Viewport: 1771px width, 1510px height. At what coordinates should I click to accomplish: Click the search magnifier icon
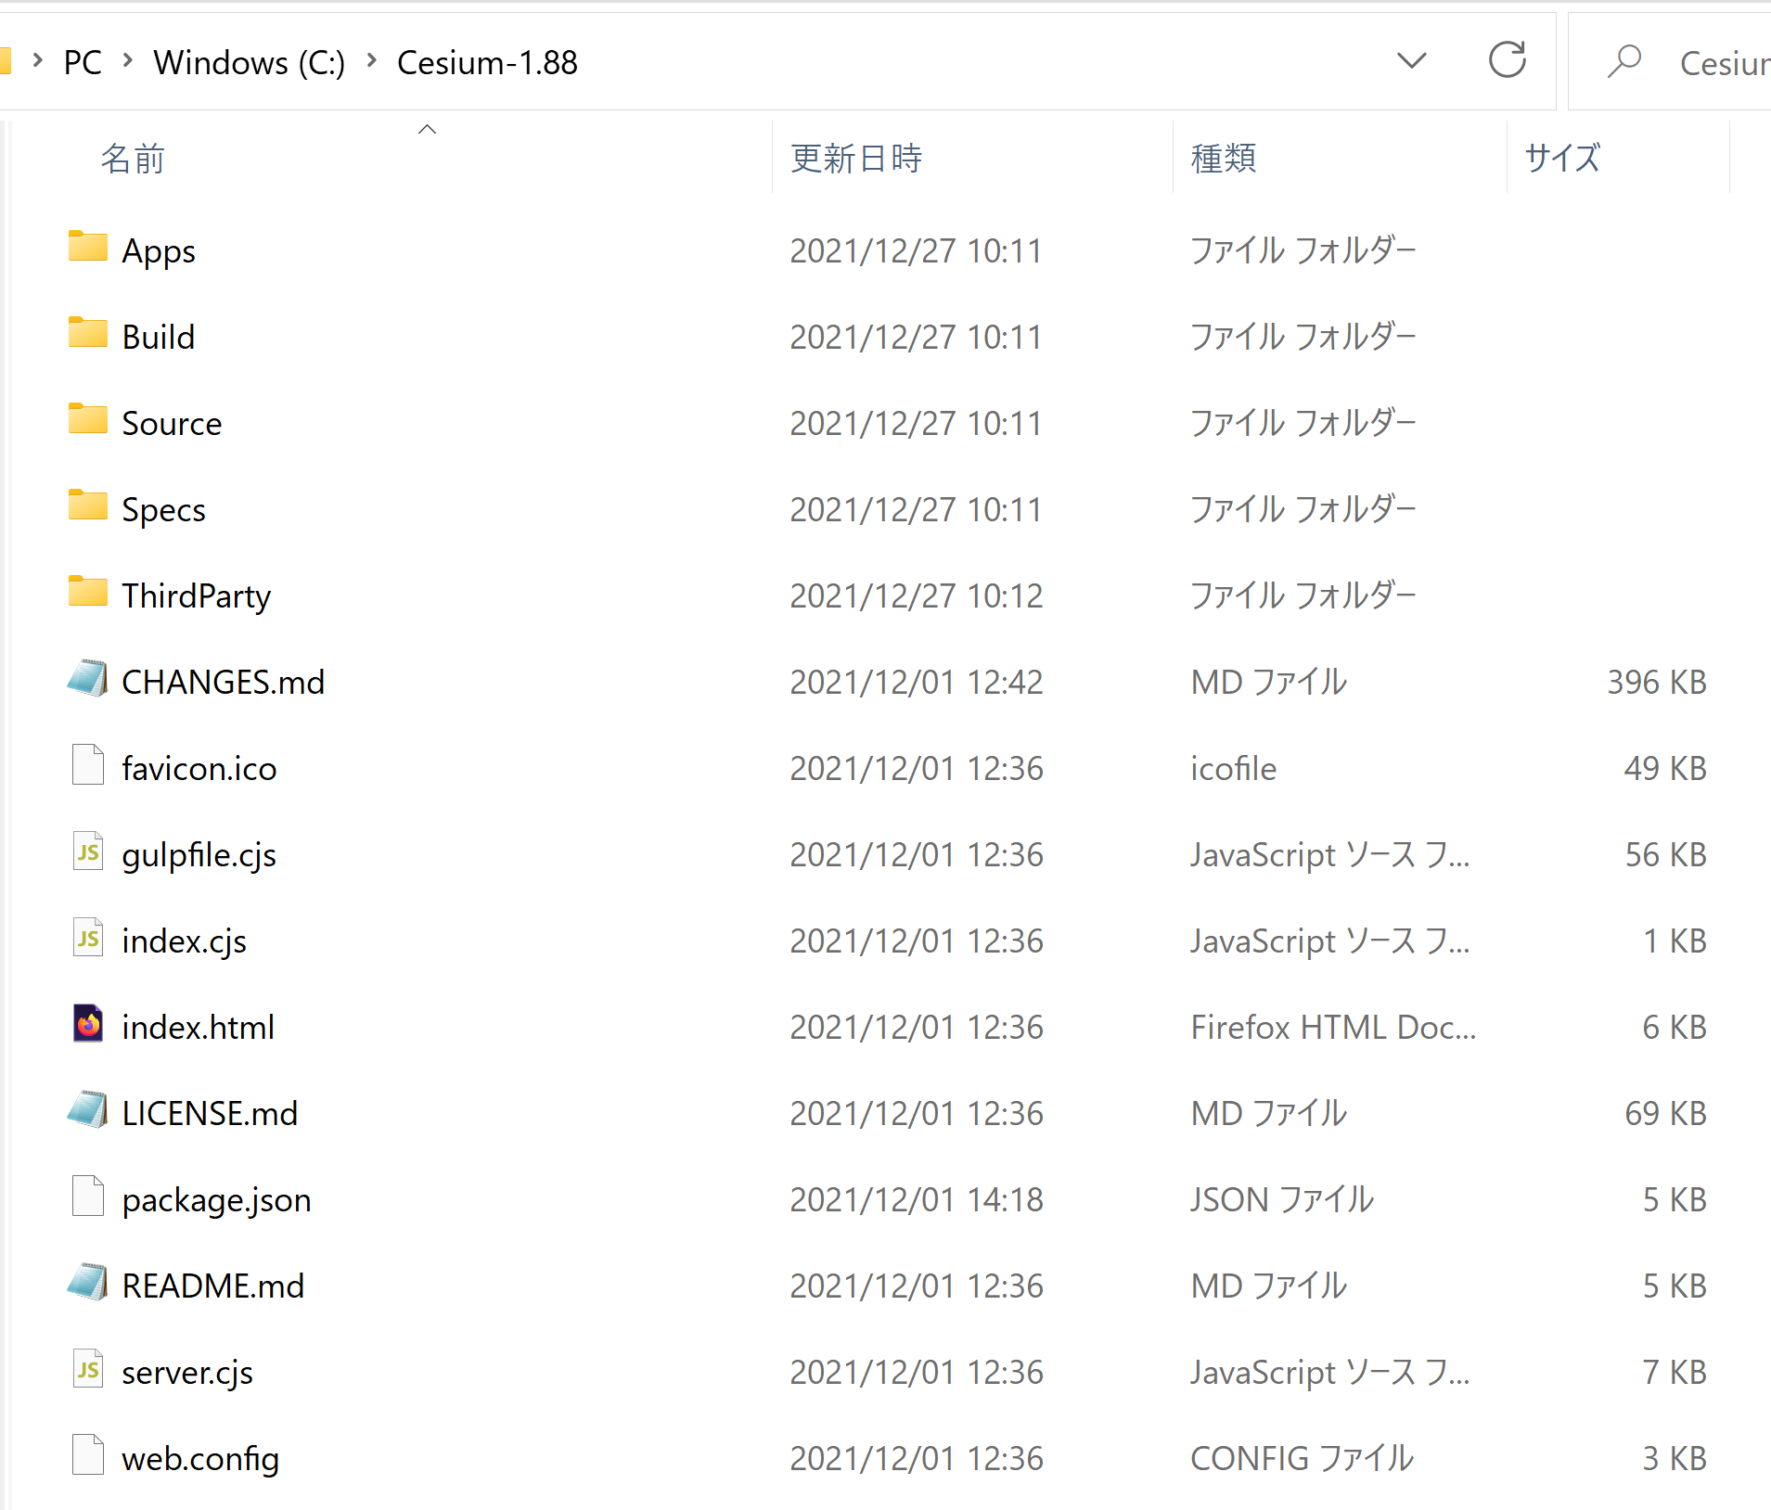[1623, 62]
